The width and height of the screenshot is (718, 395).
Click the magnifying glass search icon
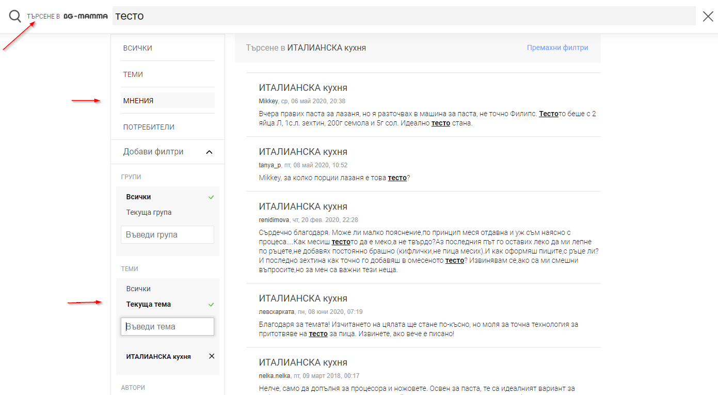(15, 17)
